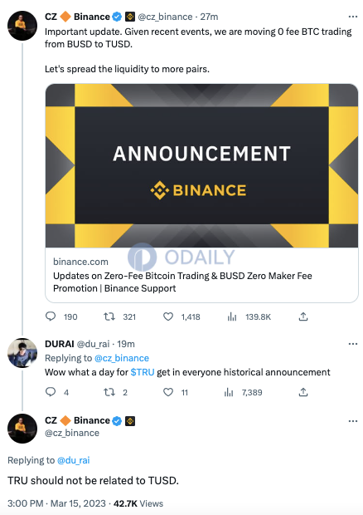Share DURAI's reply tweet
The image size is (363, 515).
pos(303,392)
